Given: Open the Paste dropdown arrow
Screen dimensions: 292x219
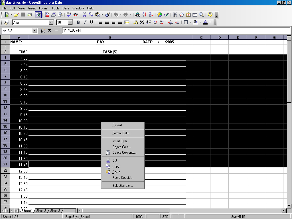Looking at the screenshot, I should 102,15.
